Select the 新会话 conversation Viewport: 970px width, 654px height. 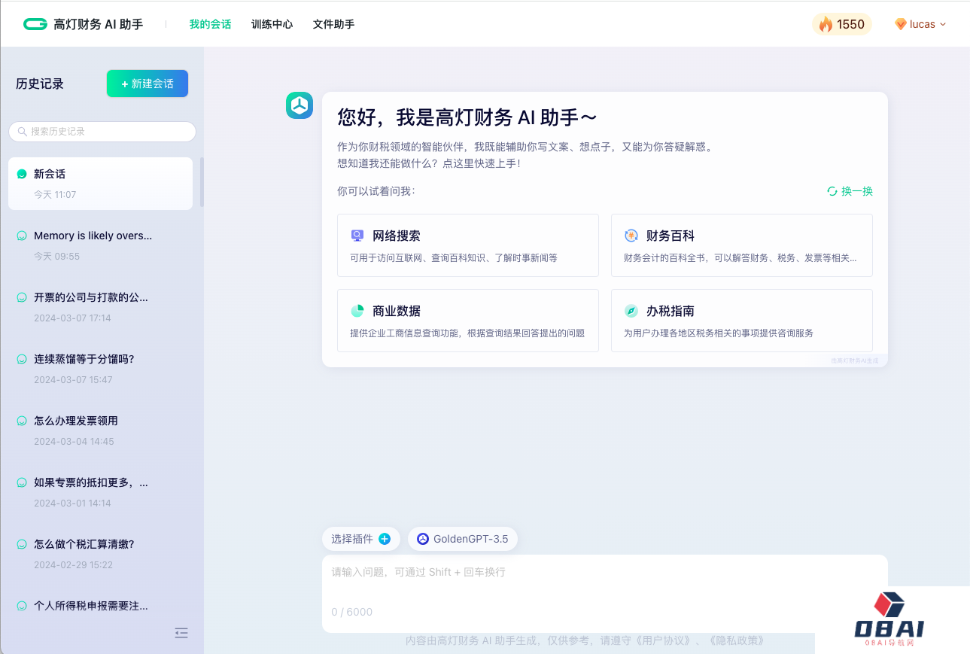[x=101, y=184]
